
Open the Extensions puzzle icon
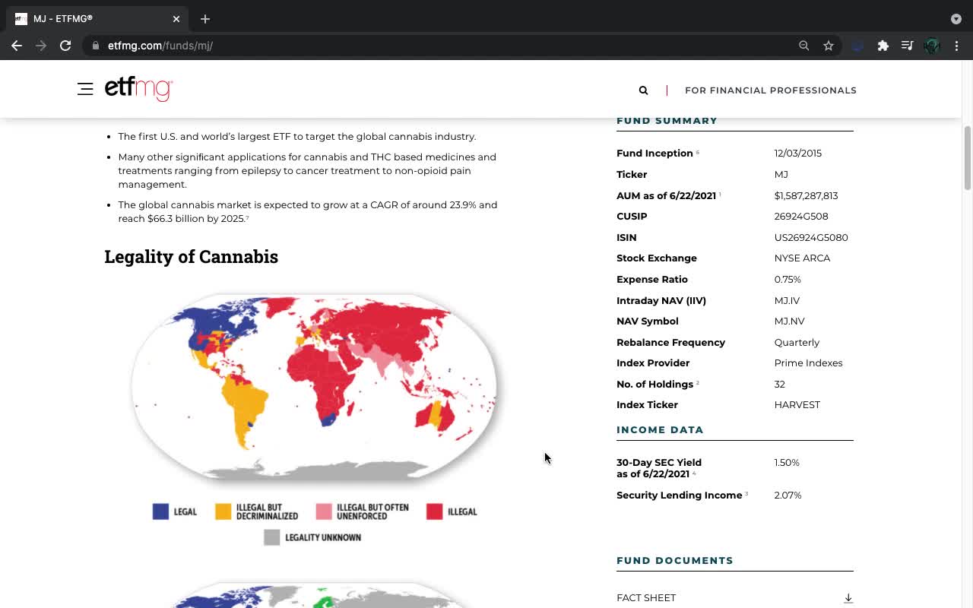click(x=883, y=46)
